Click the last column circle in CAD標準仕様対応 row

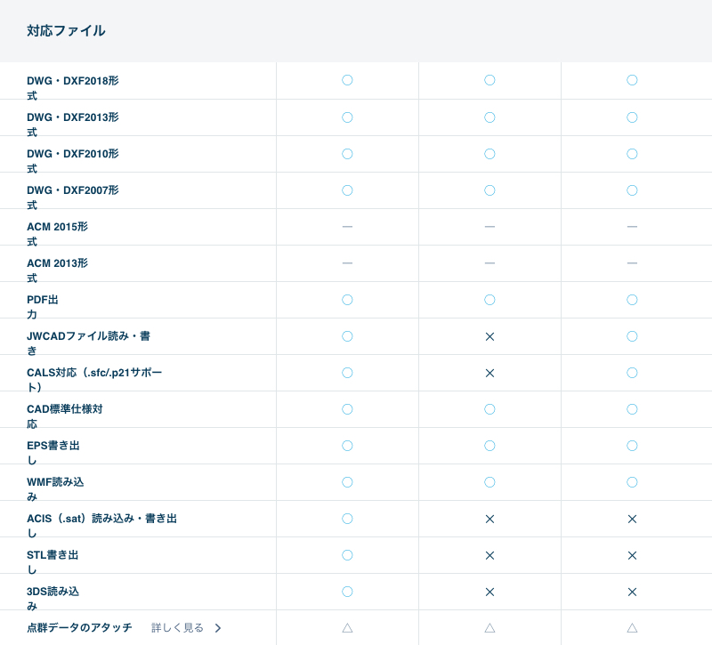[x=632, y=409]
